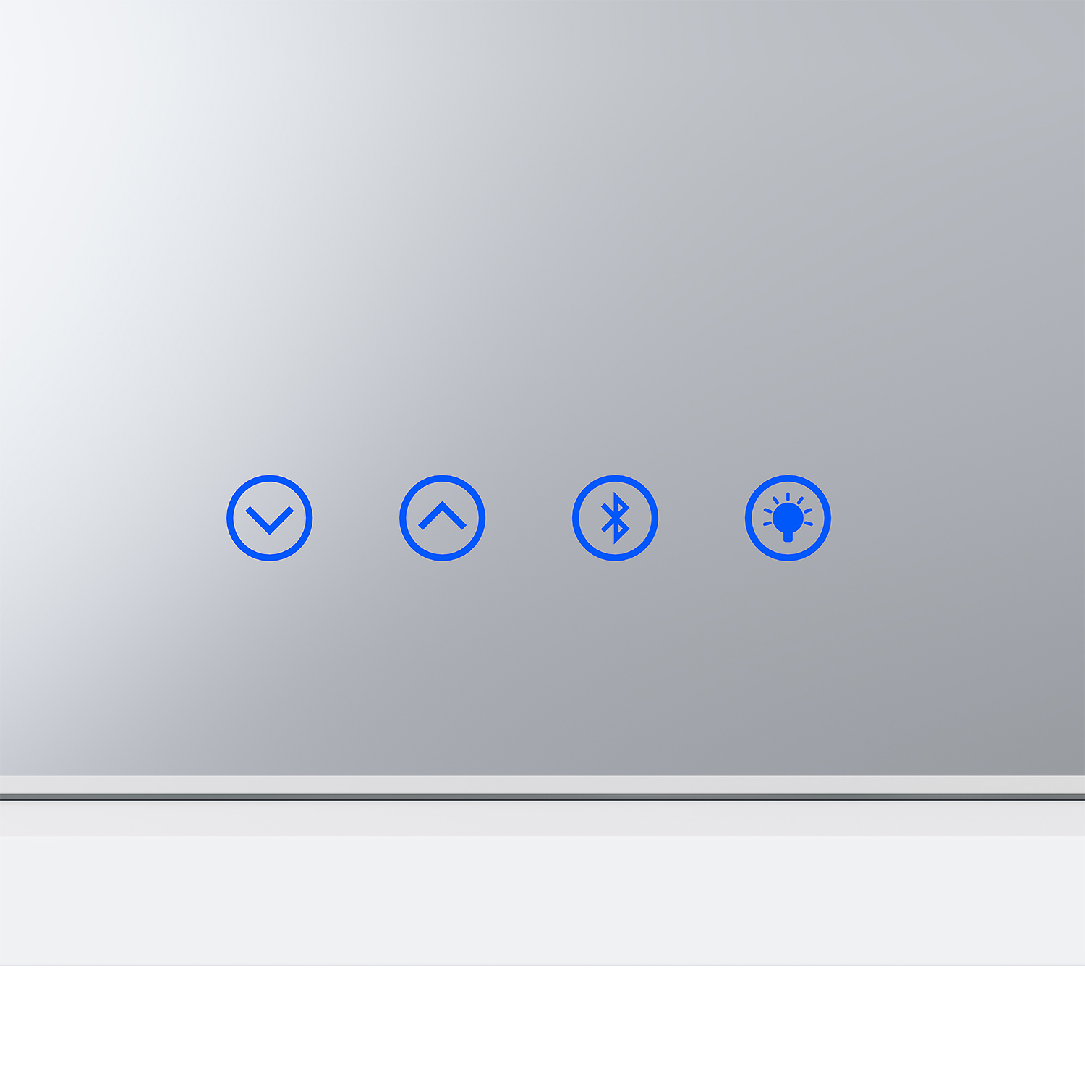Click the circled down-arrow chevron
Screen dimensions: 1085x1085
(269, 518)
